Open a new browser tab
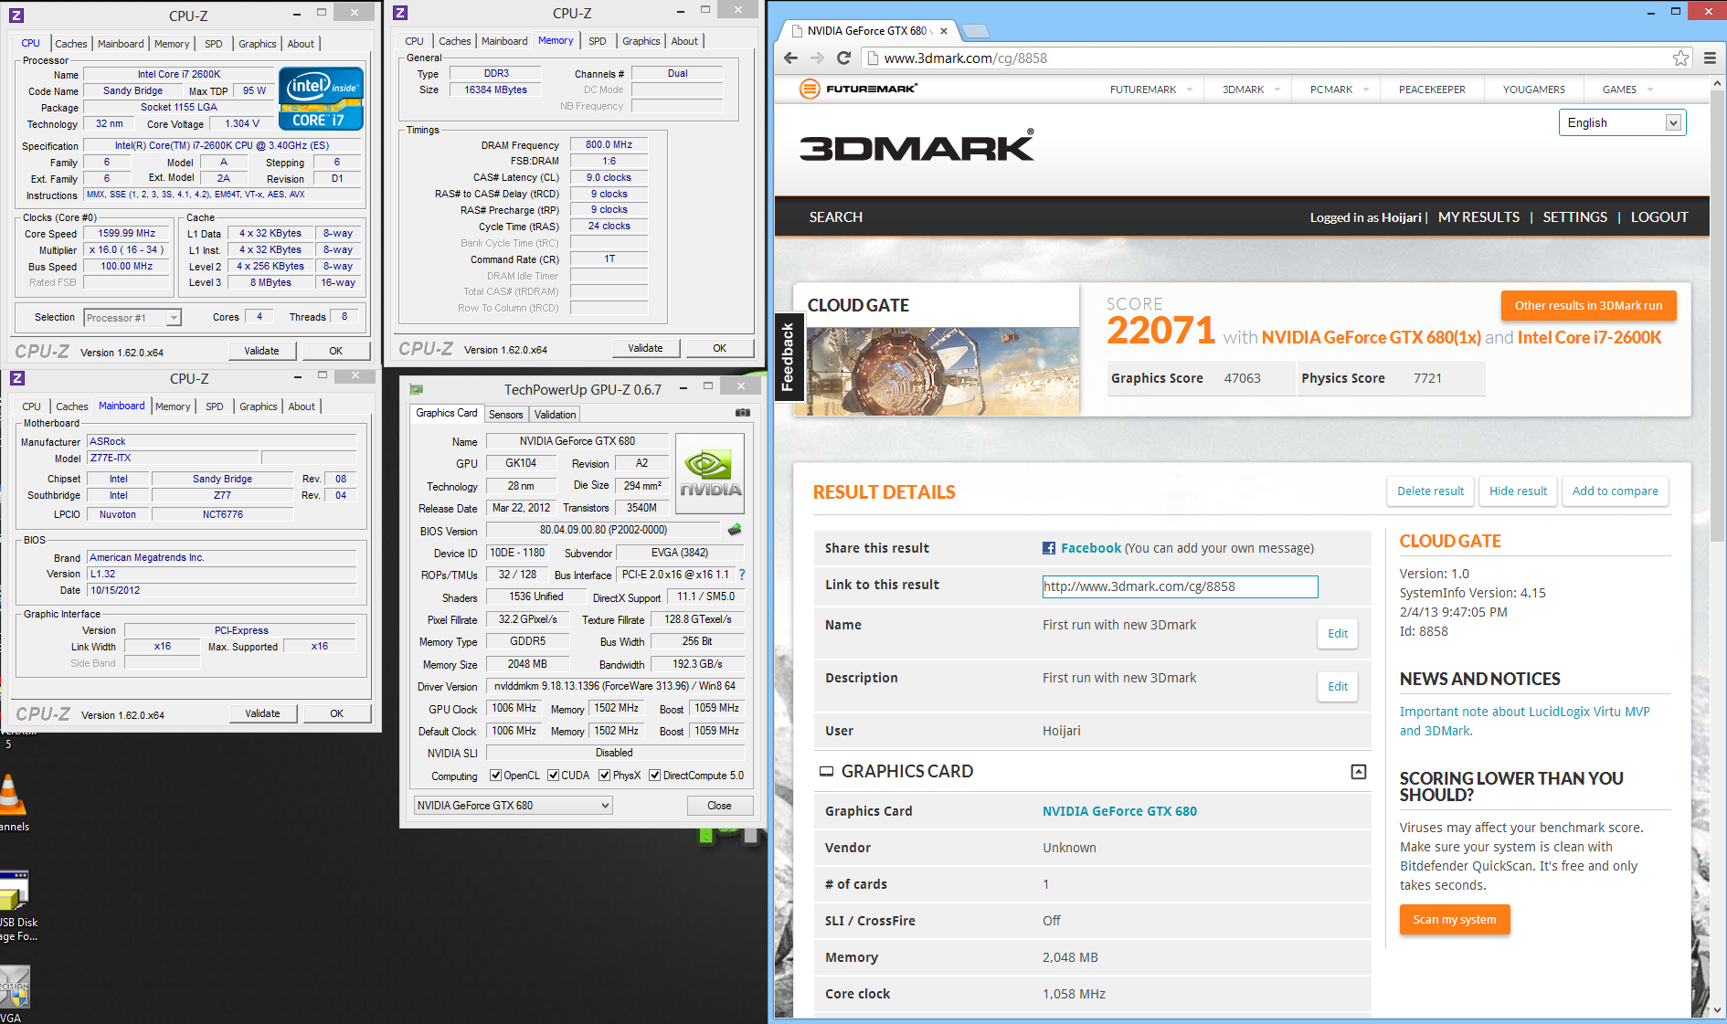Viewport: 1727px width, 1024px height. (976, 31)
